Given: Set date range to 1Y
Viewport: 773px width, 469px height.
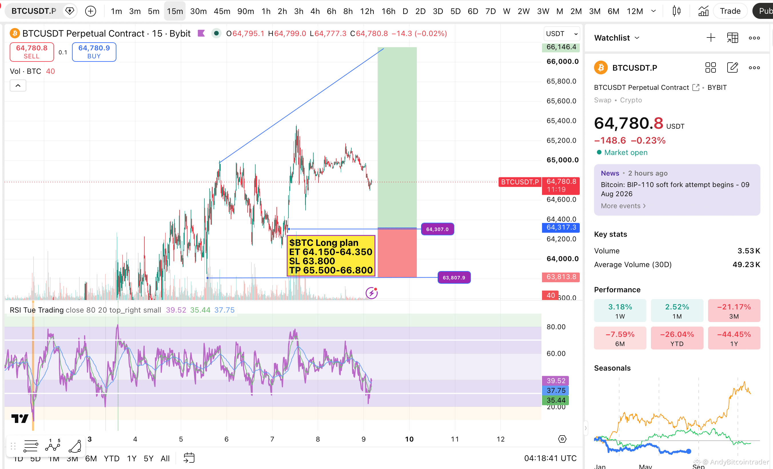Looking at the screenshot, I should tap(132, 458).
